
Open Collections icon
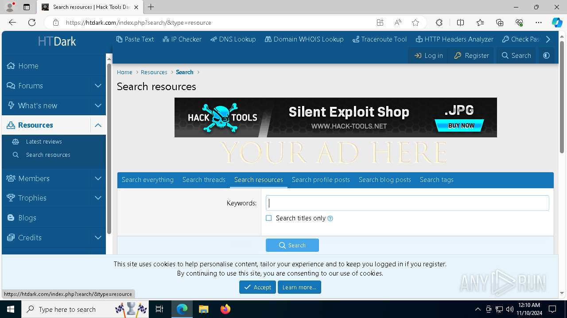point(500,23)
